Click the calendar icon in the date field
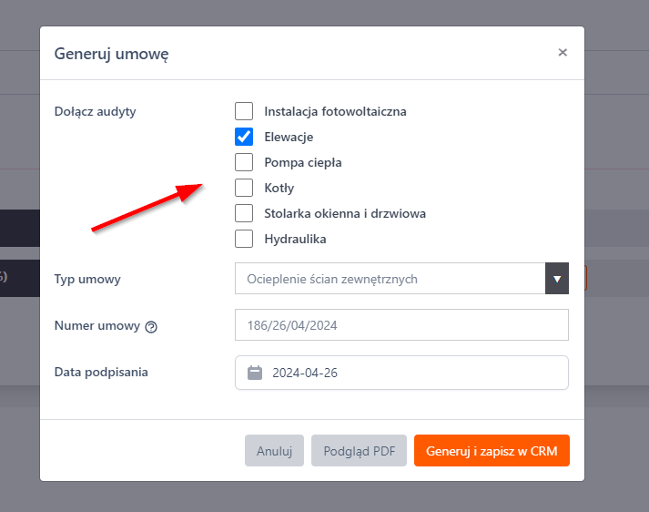649x512 pixels. (x=255, y=373)
